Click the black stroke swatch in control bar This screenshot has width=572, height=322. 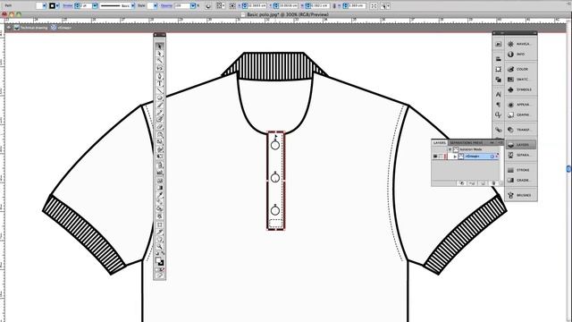point(52,6)
